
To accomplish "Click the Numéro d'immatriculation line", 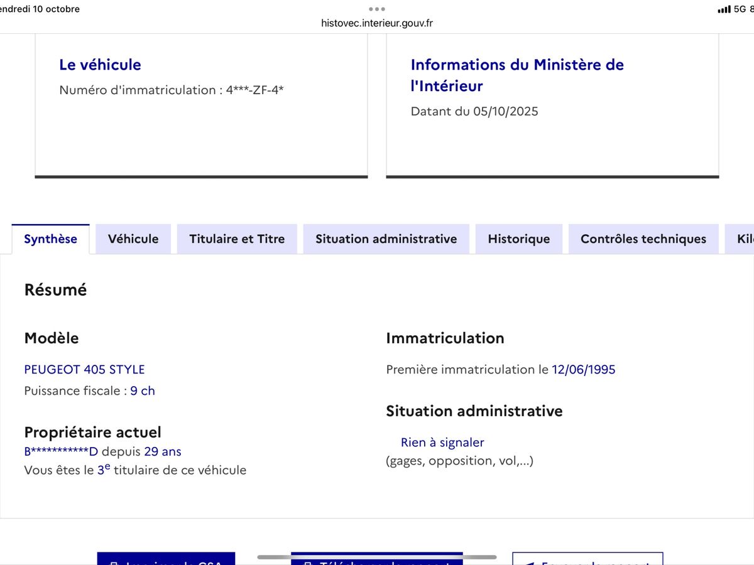I will click(x=172, y=90).
